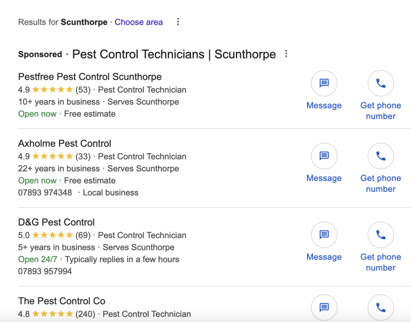Open three-dot menu next to Choose area
The height and width of the screenshot is (322, 411).
(178, 22)
